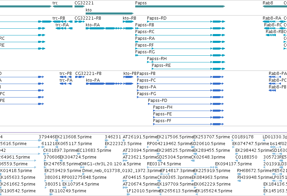Viewport: 287px width, 196px height.
Task: Click the Papss-PB protein feature
Action: coord(180,77)
